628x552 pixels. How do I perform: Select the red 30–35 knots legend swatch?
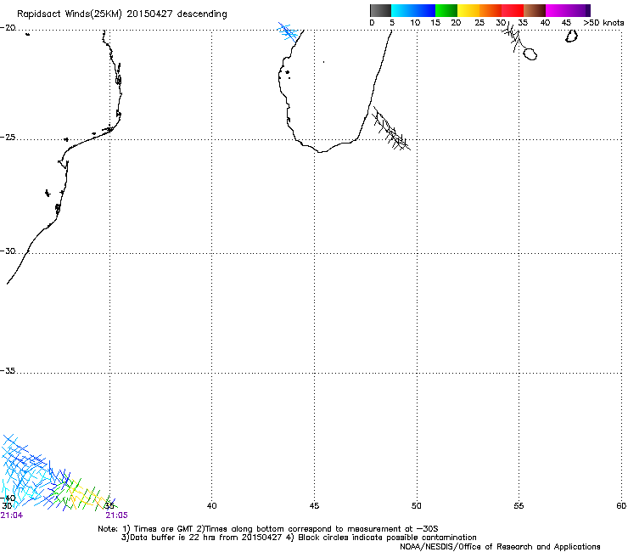pyautogui.click(x=513, y=10)
